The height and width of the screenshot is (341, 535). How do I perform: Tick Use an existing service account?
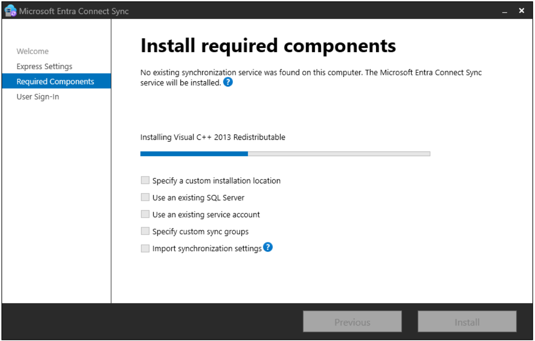coord(145,214)
